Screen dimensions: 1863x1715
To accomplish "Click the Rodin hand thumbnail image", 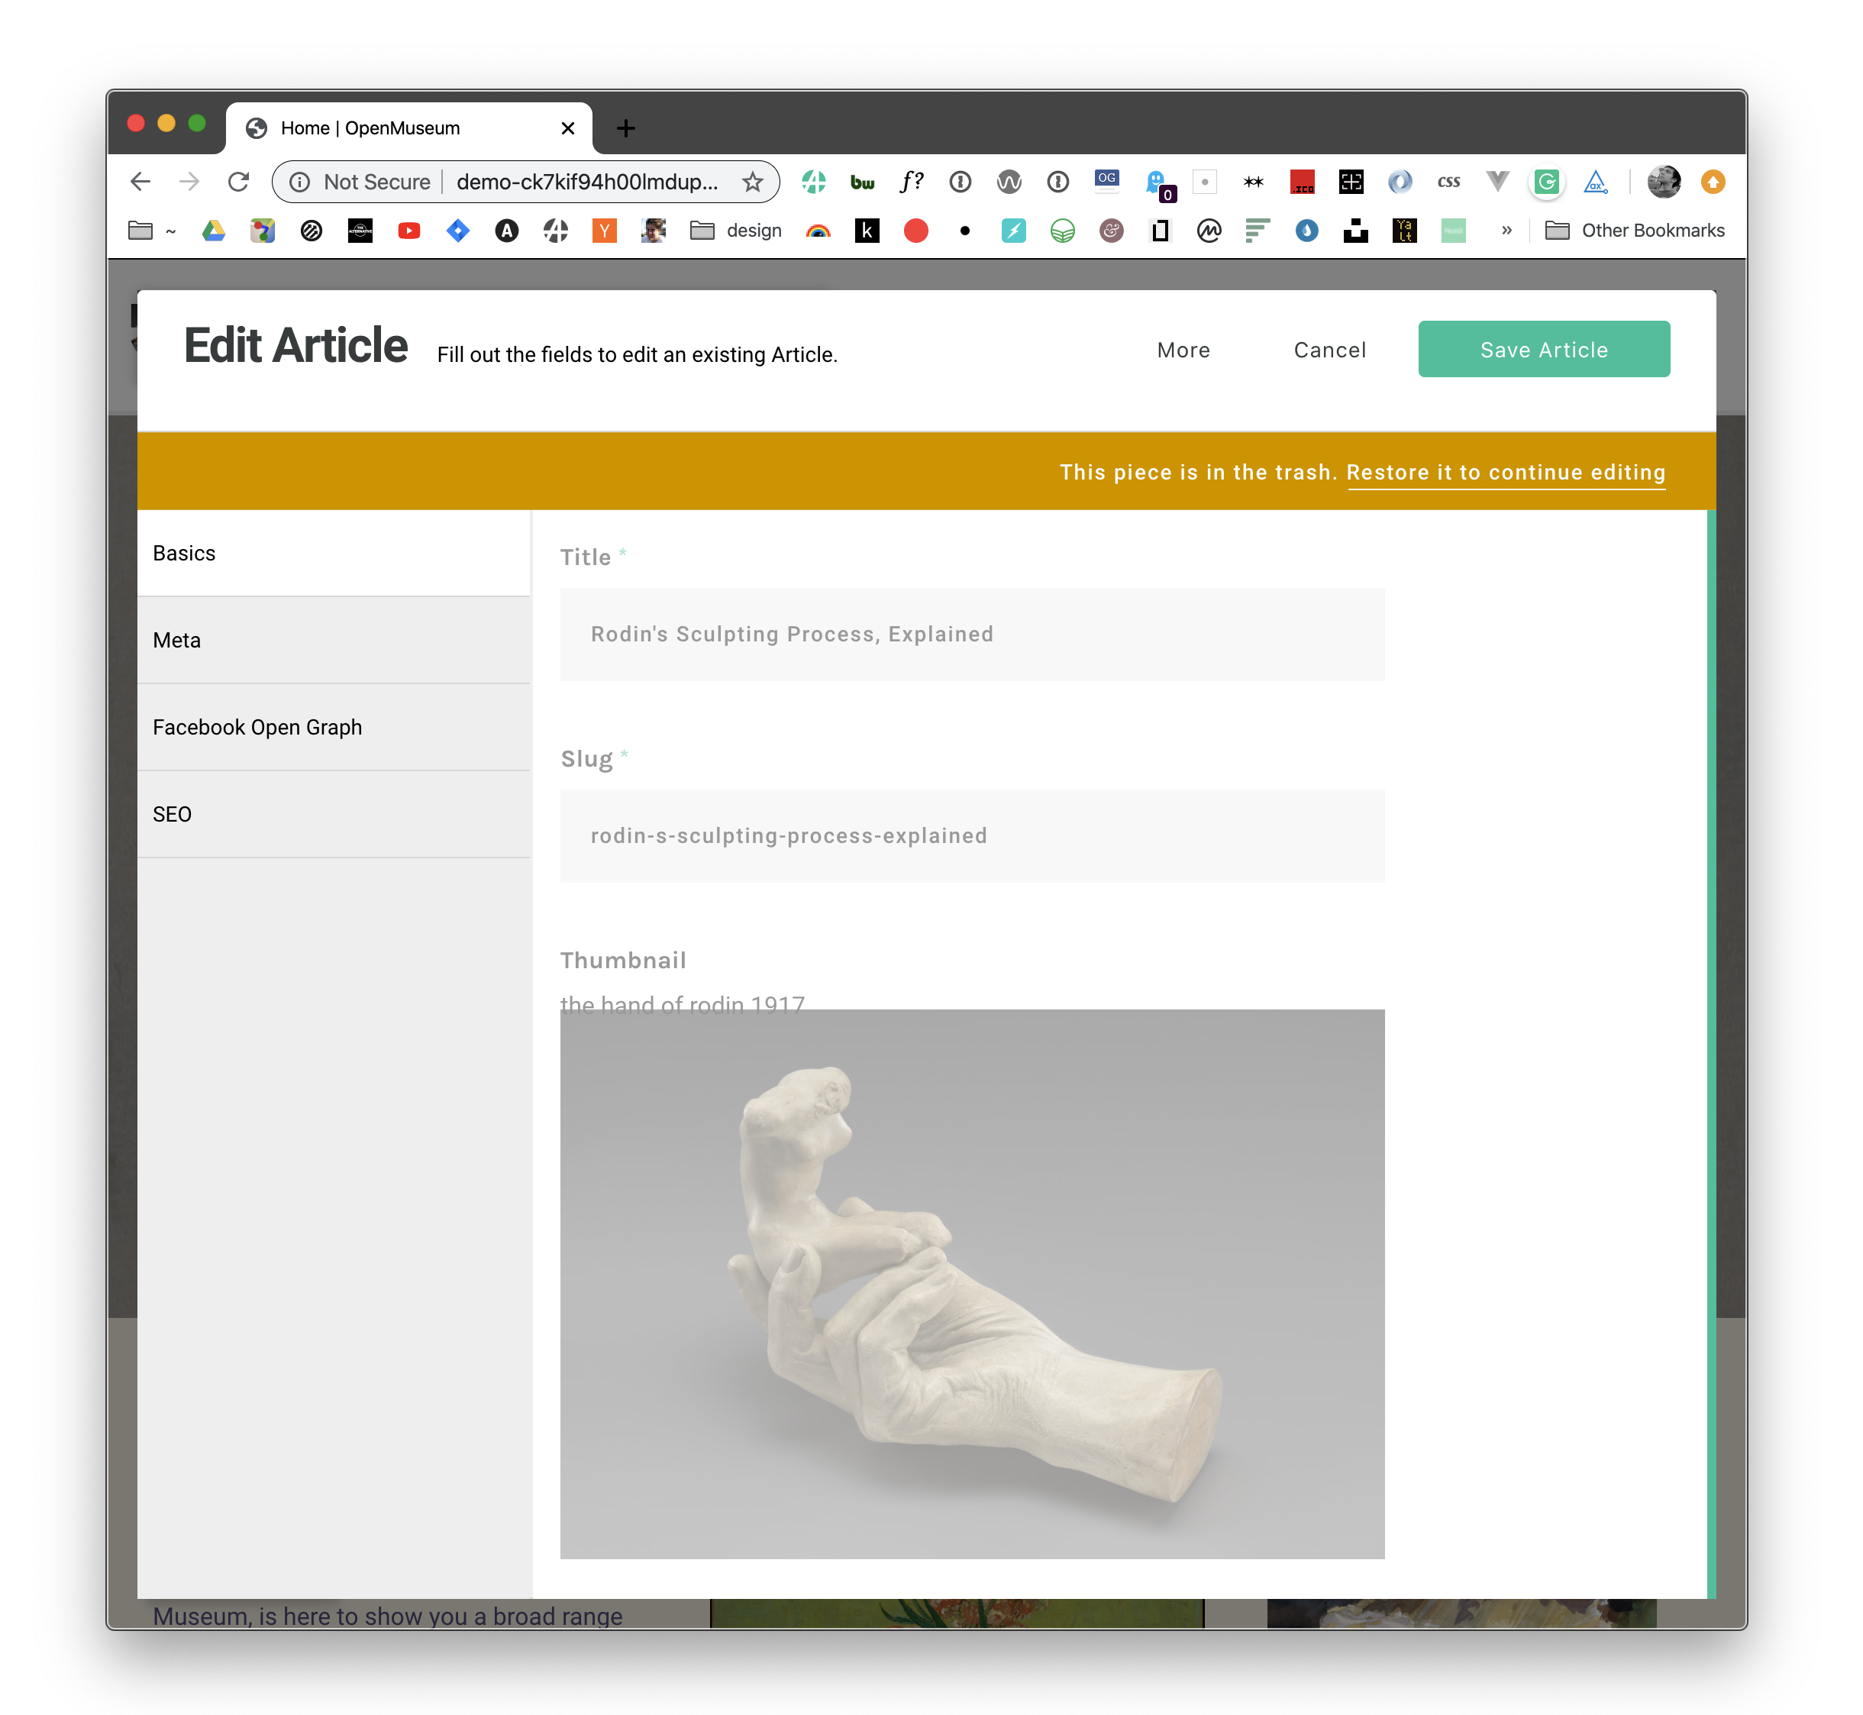I will [971, 1284].
